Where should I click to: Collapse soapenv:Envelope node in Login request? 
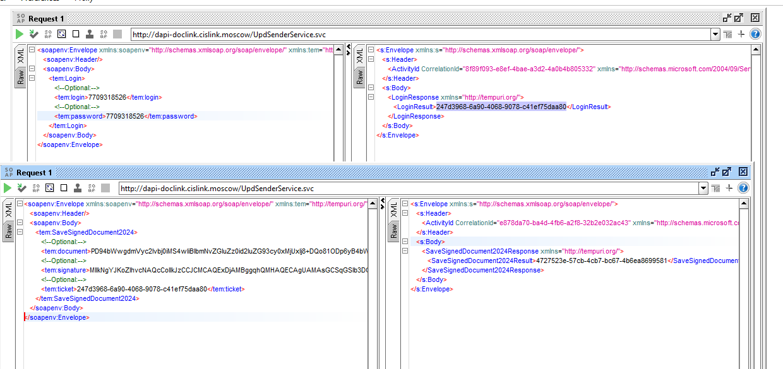coord(32,50)
